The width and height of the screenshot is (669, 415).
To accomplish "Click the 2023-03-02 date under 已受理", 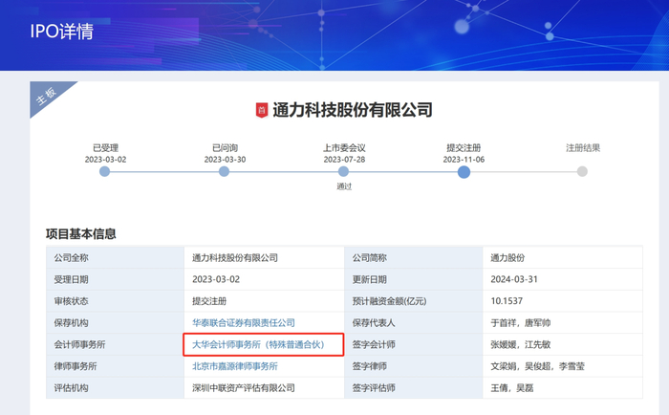I will pyautogui.click(x=105, y=160).
